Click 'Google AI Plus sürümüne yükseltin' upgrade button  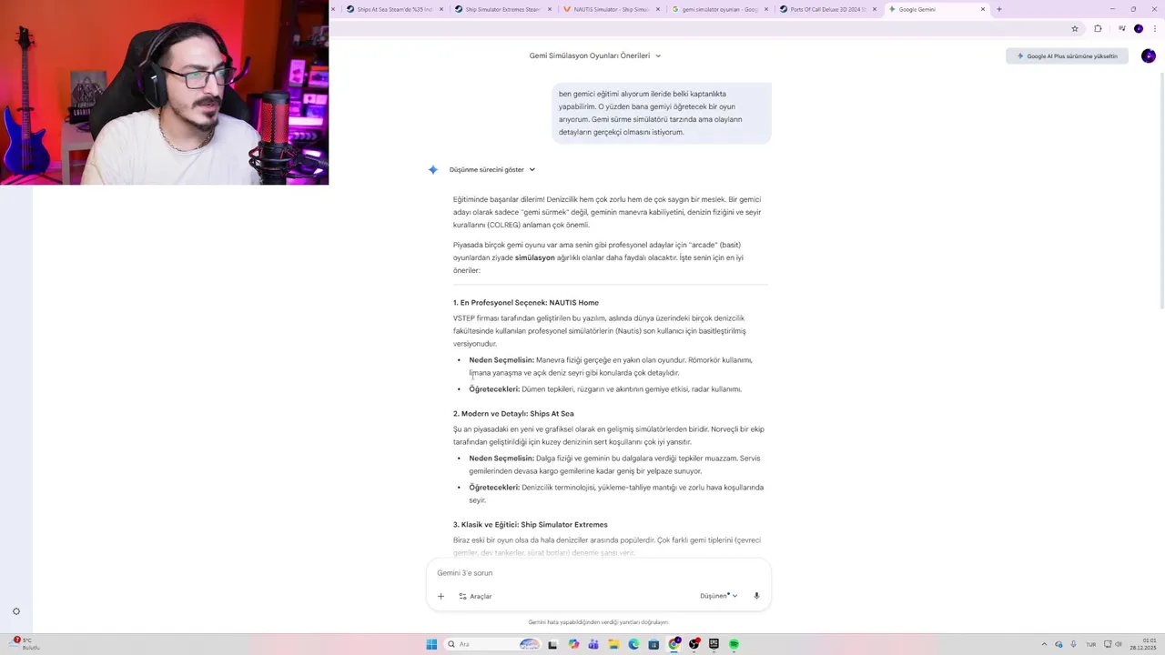click(1068, 56)
